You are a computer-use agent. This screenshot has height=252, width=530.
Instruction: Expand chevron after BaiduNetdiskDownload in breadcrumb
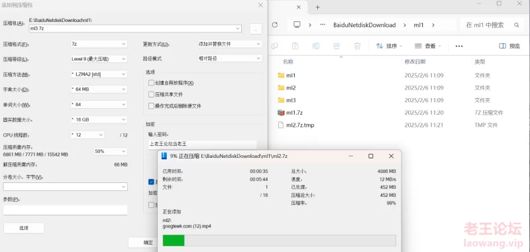coord(404,25)
